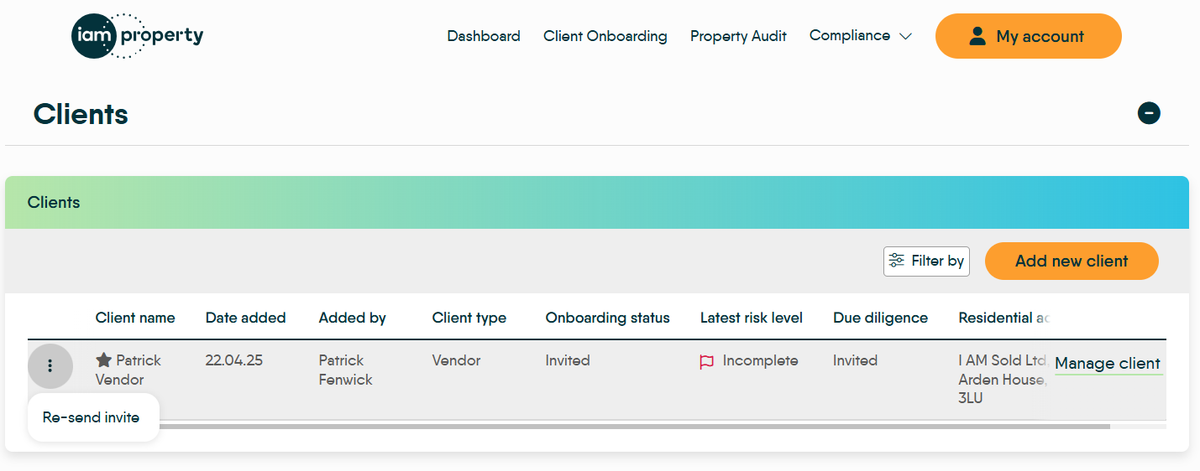1200x471 pixels.
Task: Click the Latest risk level column header
Action: coord(751,318)
